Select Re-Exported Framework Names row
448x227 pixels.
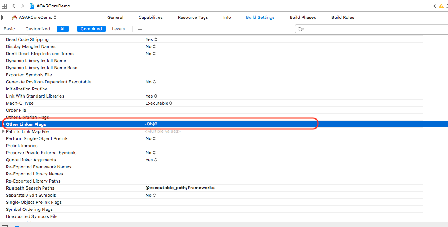pos(39,167)
